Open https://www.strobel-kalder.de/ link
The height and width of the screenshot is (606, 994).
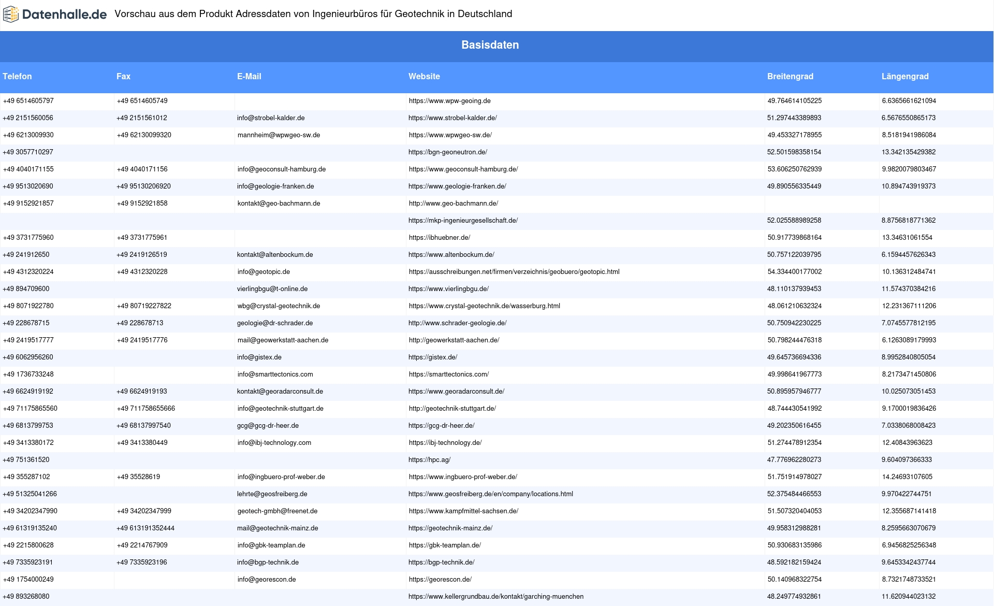[x=452, y=118]
